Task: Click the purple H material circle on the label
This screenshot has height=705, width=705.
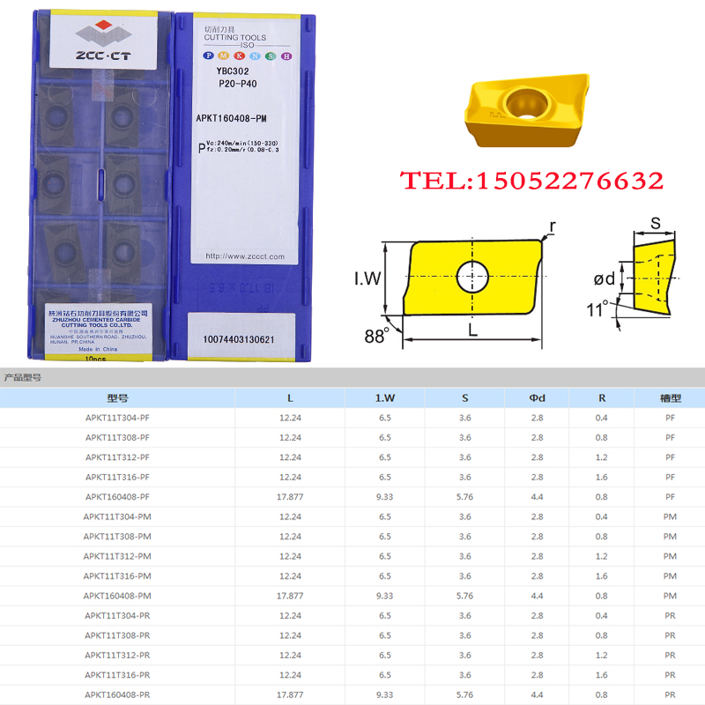Action: pyautogui.click(x=286, y=56)
